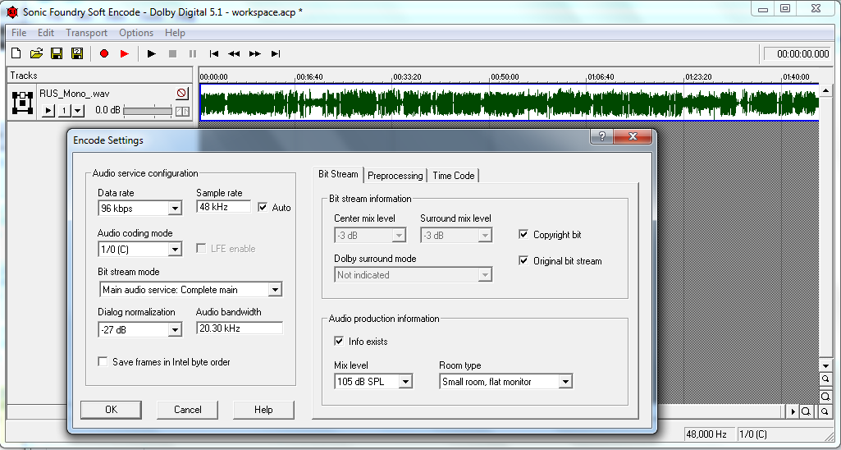Click the Fast Forward double-arrow button
This screenshot has height=450, width=841.
point(255,53)
